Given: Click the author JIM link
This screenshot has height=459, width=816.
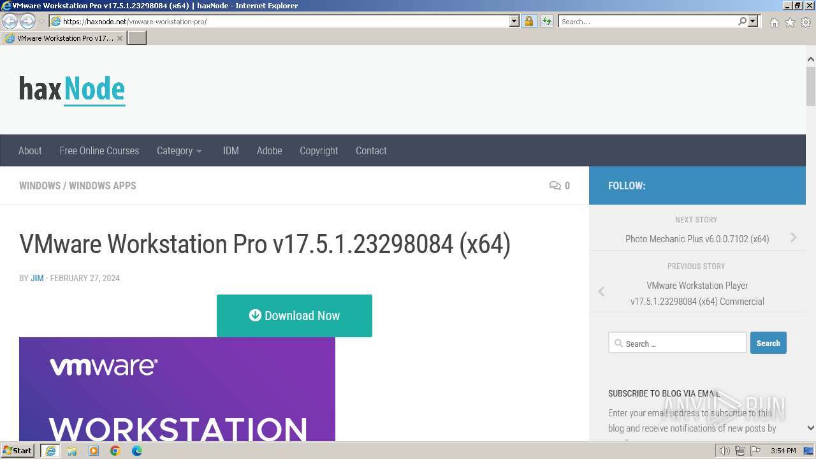Looking at the screenshot, I should (37, 278).
